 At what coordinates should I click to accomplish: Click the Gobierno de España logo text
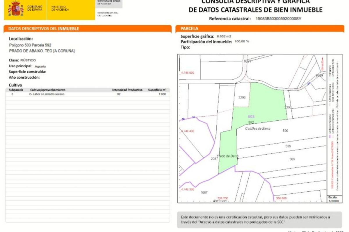[x=35, y=8]
